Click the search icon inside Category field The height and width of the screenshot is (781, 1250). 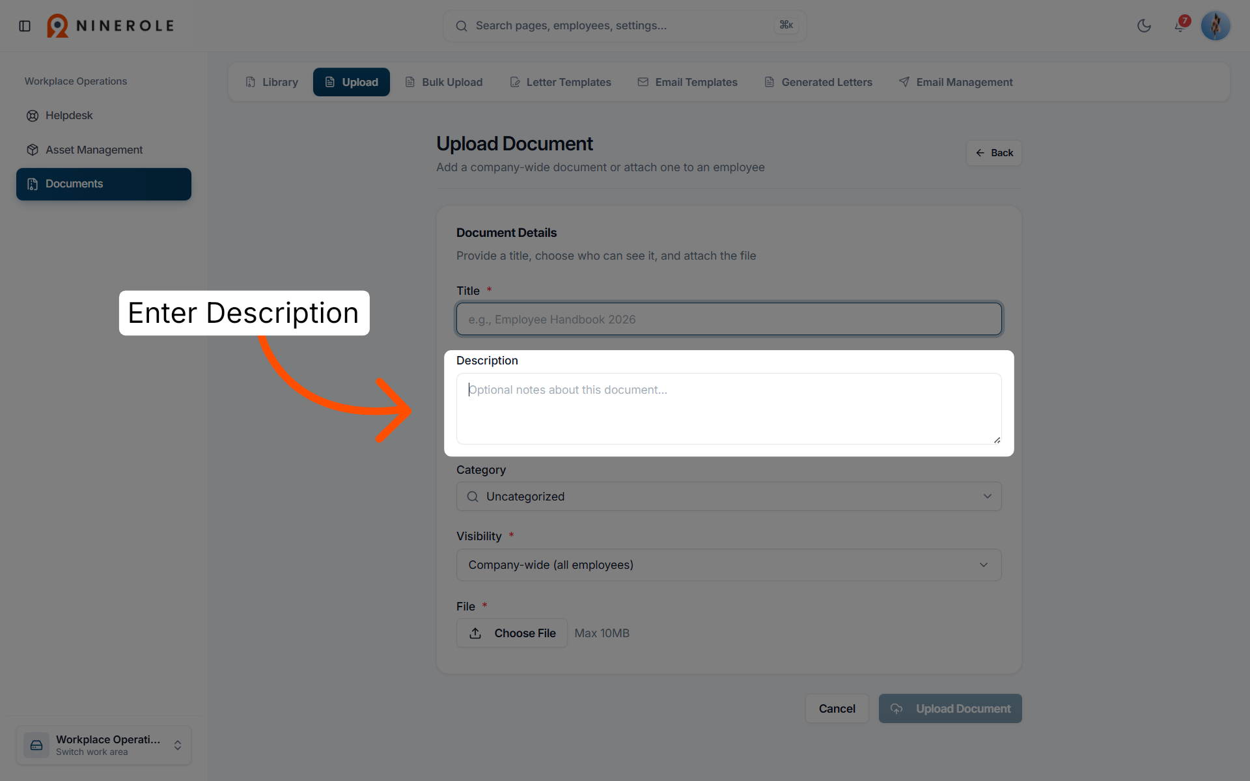tap(473, 497)
